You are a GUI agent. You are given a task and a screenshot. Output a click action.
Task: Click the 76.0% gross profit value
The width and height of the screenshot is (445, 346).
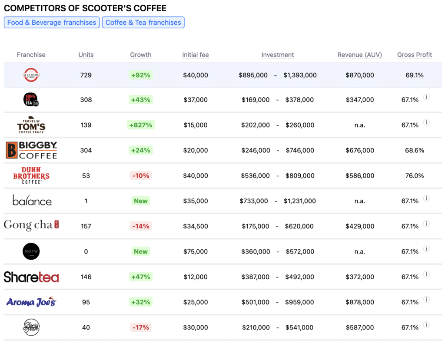point(415,176)
